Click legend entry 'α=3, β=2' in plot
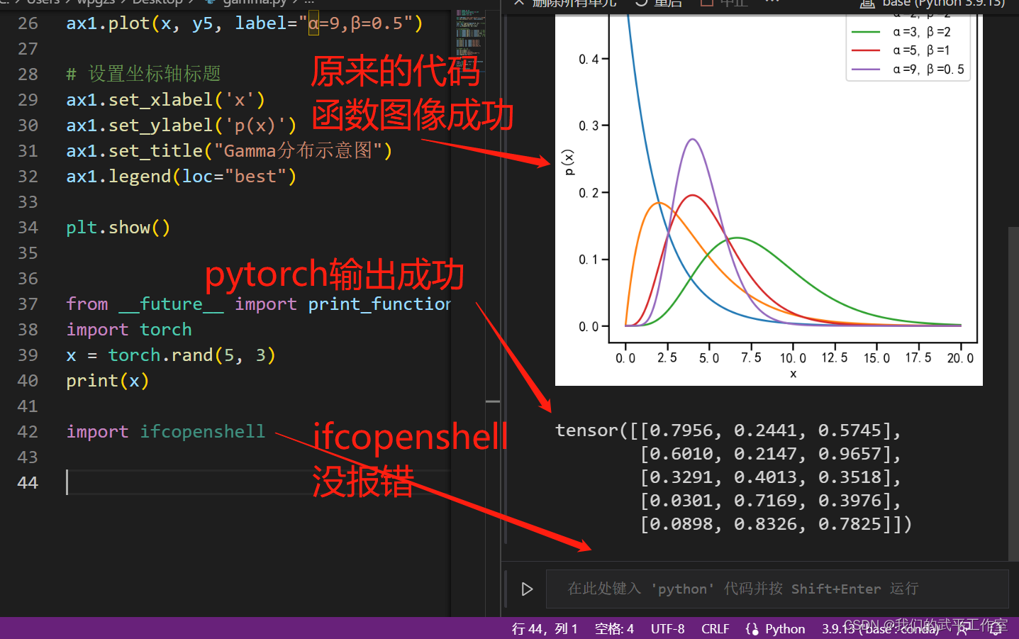 point(901,32)
